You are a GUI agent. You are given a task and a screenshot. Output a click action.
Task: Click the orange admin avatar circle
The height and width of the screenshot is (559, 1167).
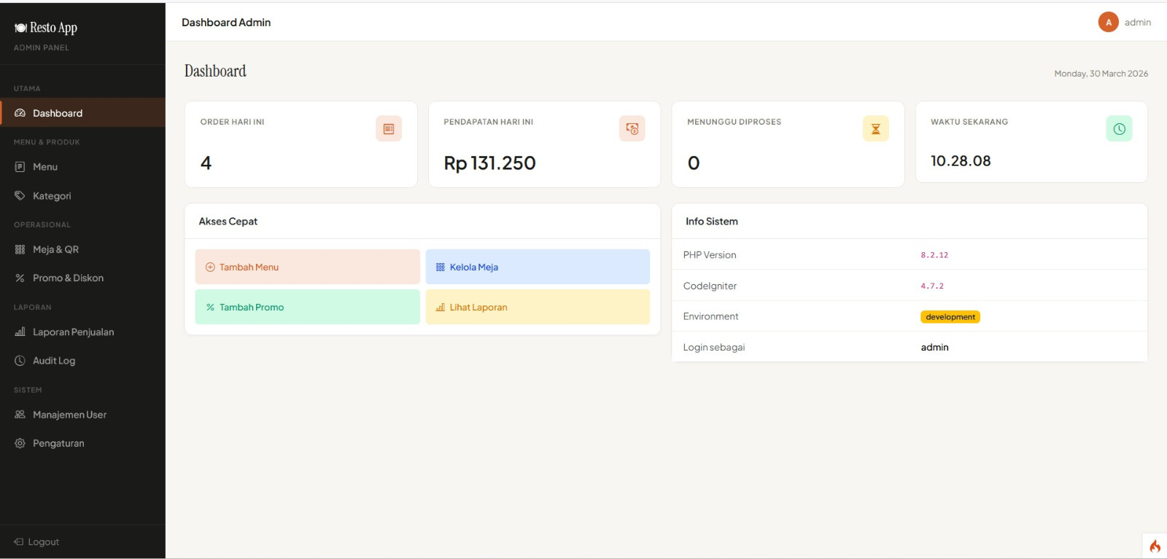(1108, 23)
